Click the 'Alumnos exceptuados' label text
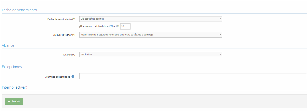The image size is (308, 112). 58,77
